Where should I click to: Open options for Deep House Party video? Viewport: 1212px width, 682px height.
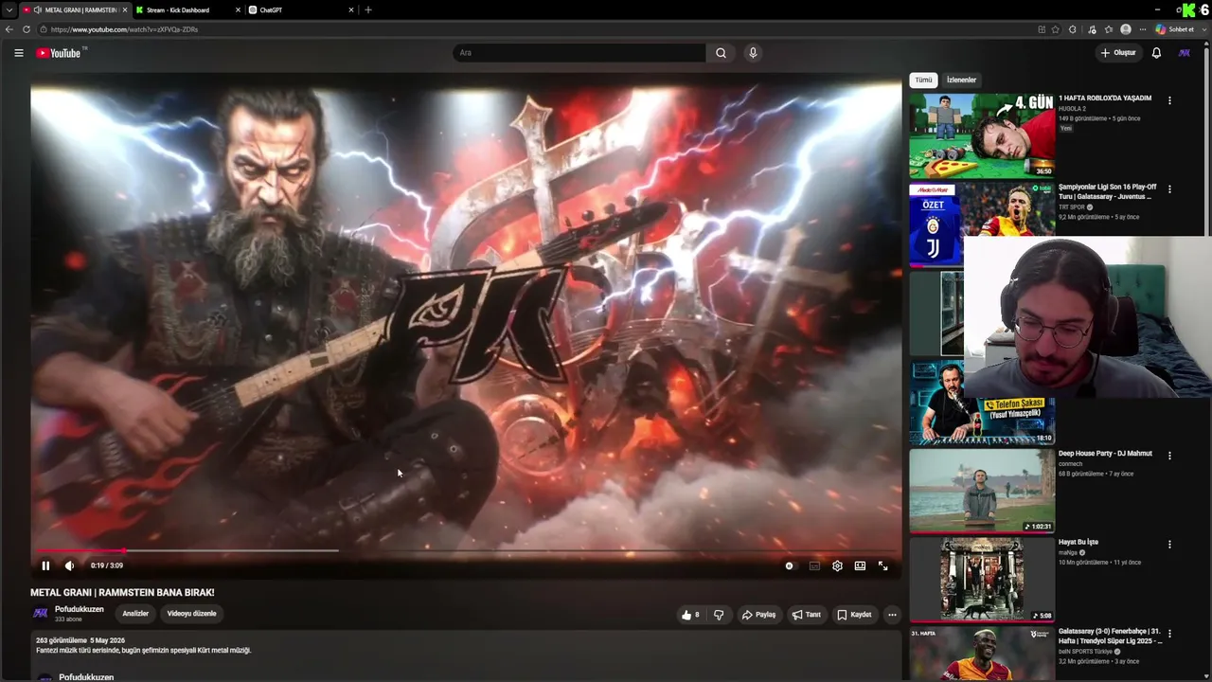1169,456
